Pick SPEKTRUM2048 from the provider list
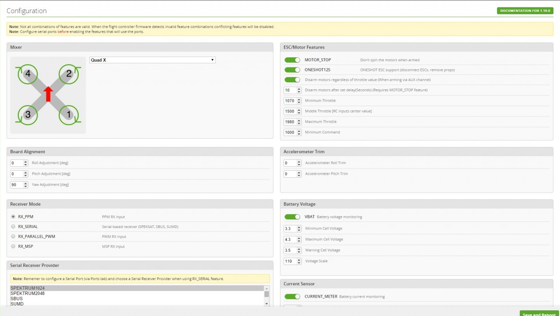560x316 pixels. [x=27, y=293]
